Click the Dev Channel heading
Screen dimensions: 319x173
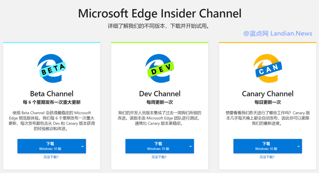pyautogui.click(x=159, y=94)
